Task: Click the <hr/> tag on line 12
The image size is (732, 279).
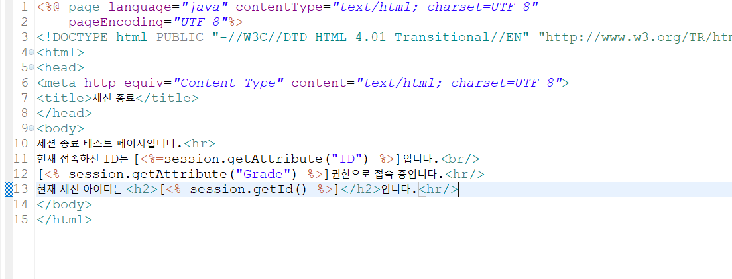Action: click(465, 174)
